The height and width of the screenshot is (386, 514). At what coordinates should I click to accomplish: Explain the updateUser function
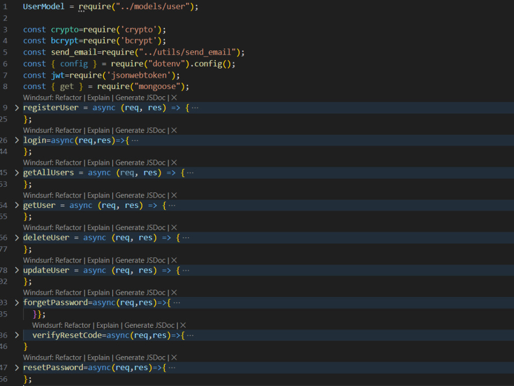point(99,260)
